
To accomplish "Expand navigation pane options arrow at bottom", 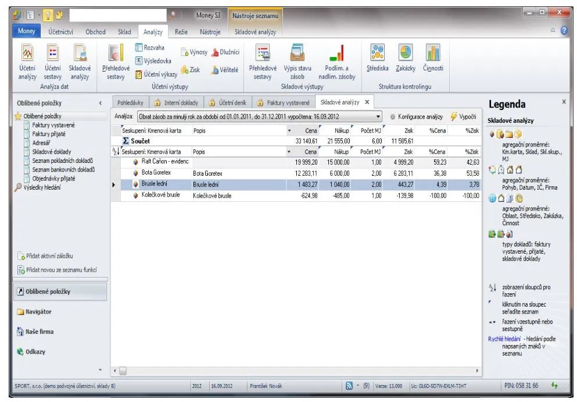I will [100, 370].
